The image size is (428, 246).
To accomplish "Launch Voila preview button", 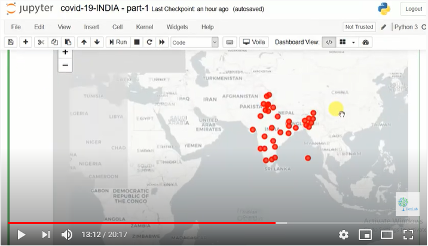I will pyautogui.click(x=254, y=42).
